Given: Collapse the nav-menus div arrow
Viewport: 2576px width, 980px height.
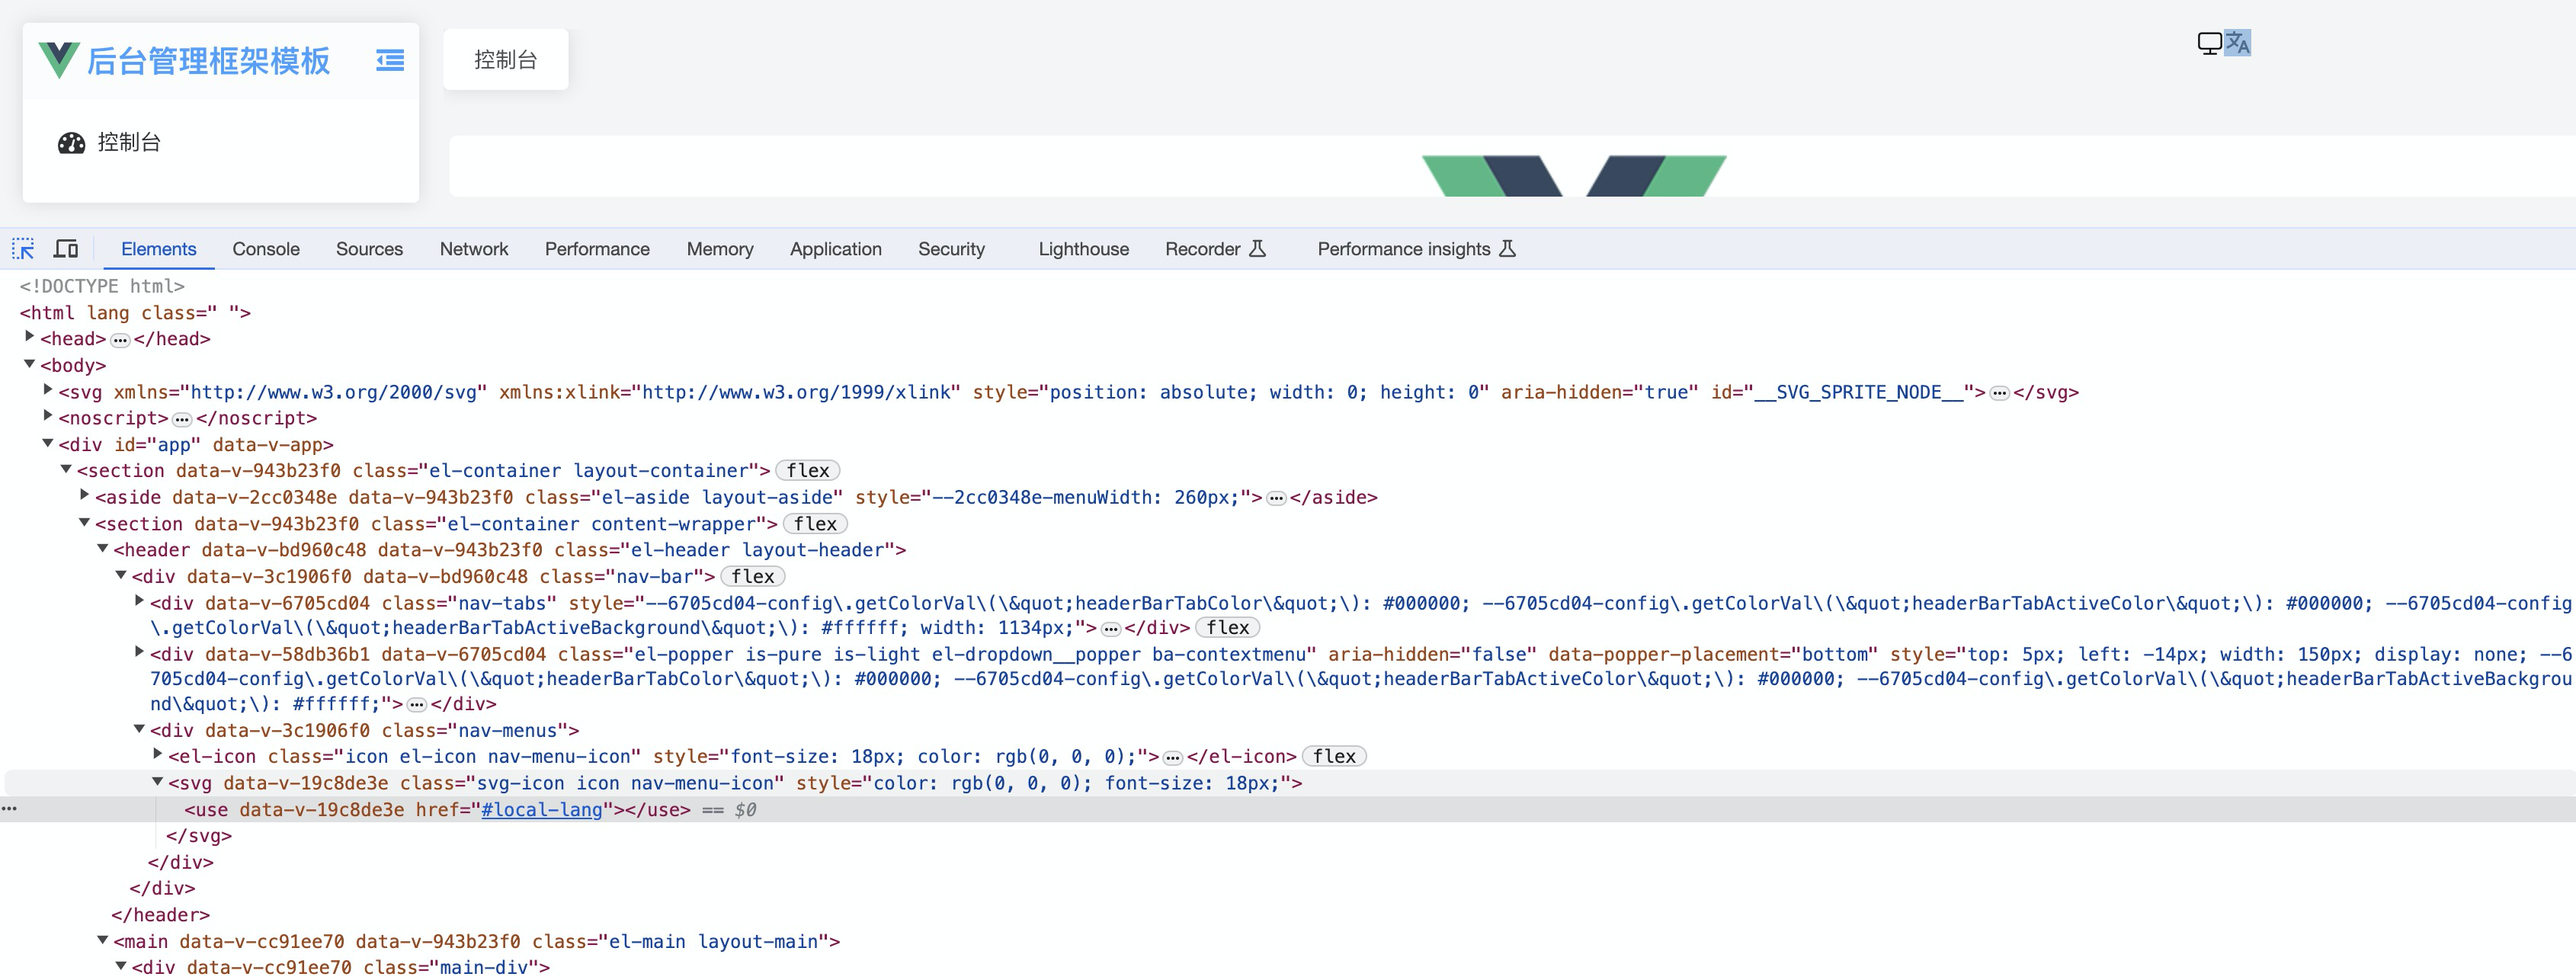Looking at the screenshot, I should point(140,729).
